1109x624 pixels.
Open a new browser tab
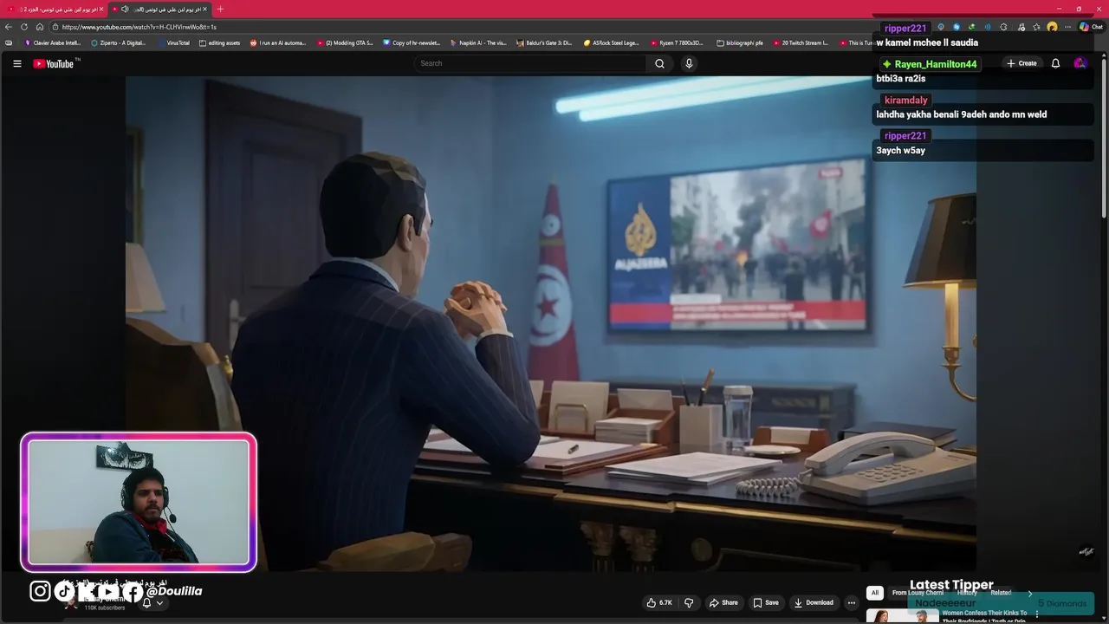tap(220, 9)
